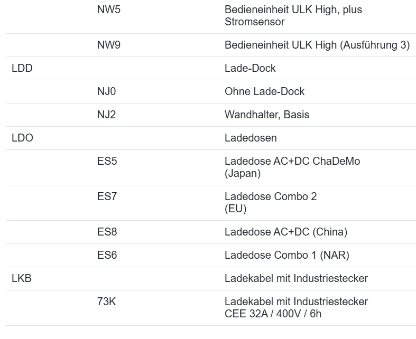This screenshot has height=339, width=416.
Task: Click the ES5 option code
Action: (x=107, y=162)
